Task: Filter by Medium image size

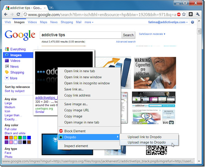Action: (x=10, y=107)
